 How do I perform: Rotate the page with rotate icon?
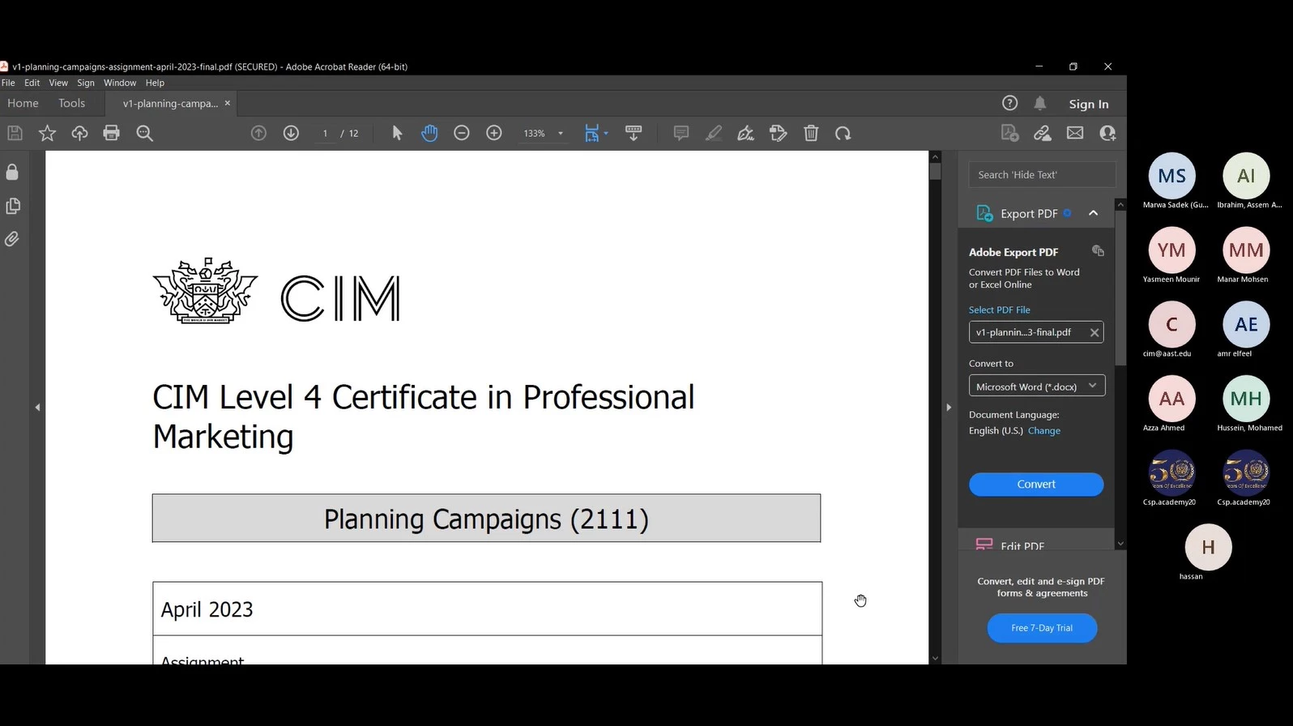coord(843,133)
